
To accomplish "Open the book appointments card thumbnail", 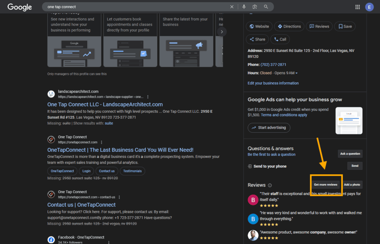I will tap(130, 52).
